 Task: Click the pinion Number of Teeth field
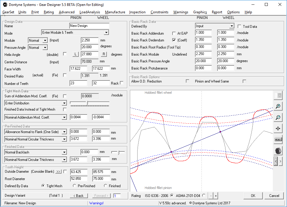click(x=78, y=83)
